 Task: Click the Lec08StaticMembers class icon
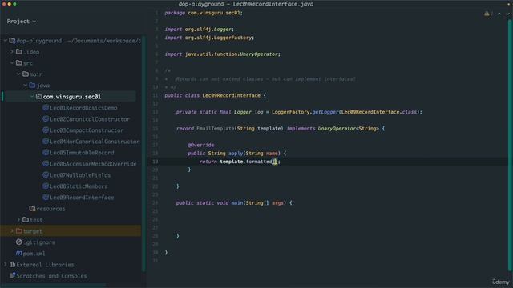click(x=46, y=186)
